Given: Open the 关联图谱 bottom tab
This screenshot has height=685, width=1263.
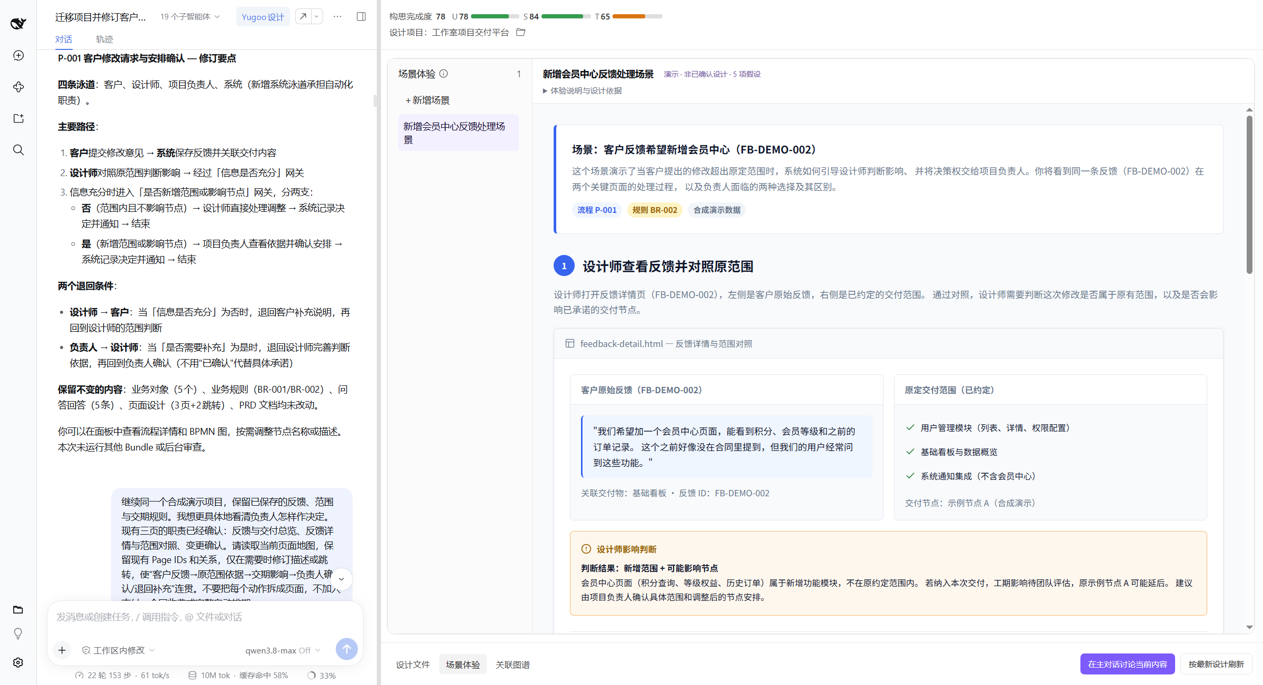Looking at the screenshot, I should coord(513,664).
